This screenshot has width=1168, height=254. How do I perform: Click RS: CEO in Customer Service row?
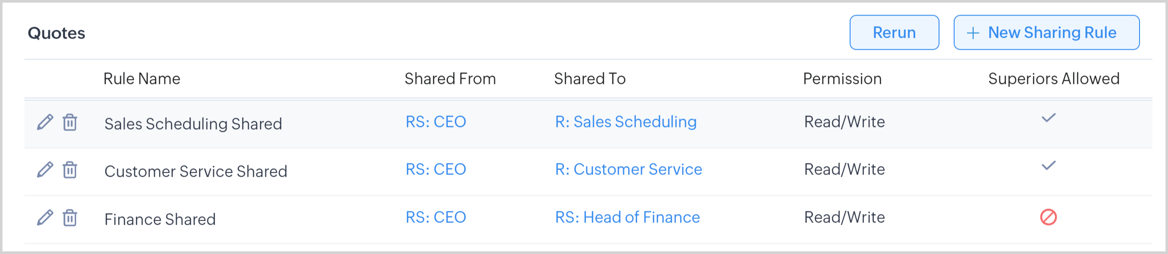[x=436, y=169]
